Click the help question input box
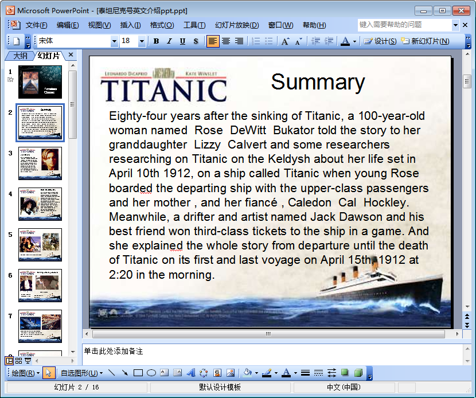This screenshot has width=476, height=398. pos(405,25)
